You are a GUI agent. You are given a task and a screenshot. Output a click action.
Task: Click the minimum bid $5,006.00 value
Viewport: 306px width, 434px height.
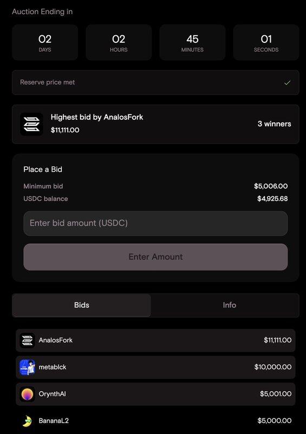click(x=271, y=186)
